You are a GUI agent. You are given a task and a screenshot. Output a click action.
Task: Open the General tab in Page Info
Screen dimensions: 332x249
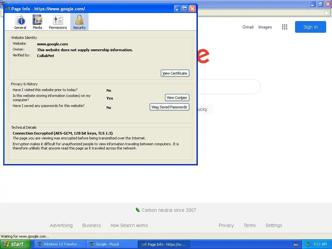(20, 22)
